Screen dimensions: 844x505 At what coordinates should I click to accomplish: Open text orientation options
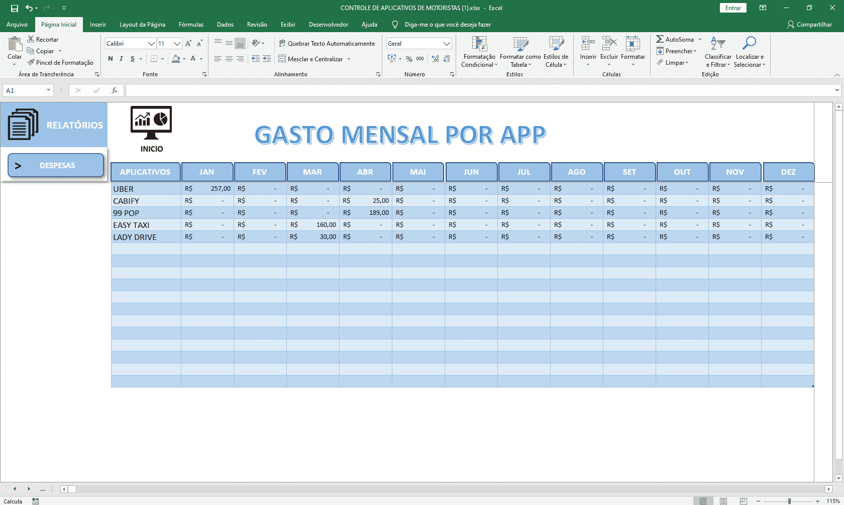coord(258,43)
